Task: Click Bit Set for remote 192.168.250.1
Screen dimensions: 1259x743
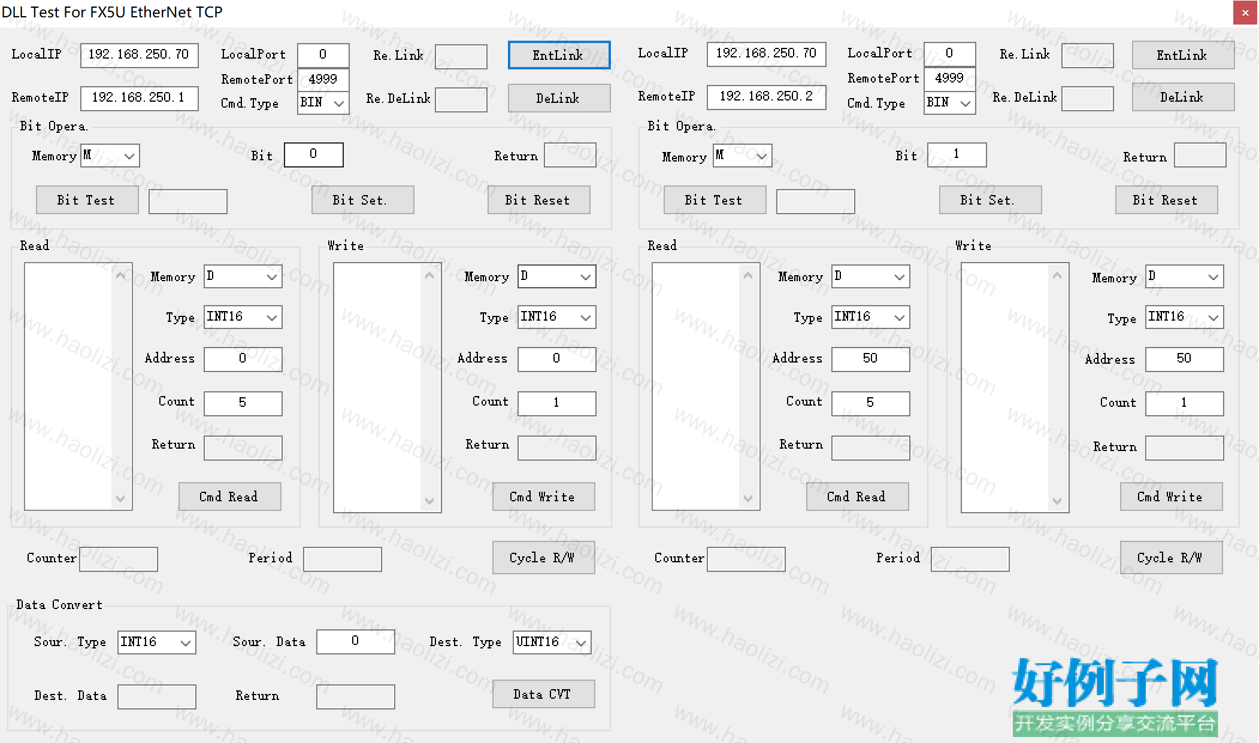Action: coord(362,200)
